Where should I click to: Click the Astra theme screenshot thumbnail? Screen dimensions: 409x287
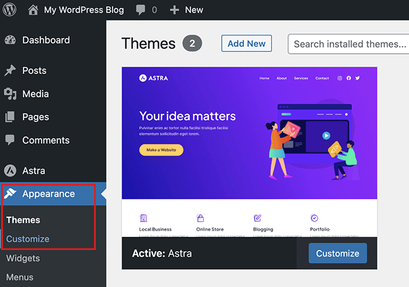pos(250,152)
